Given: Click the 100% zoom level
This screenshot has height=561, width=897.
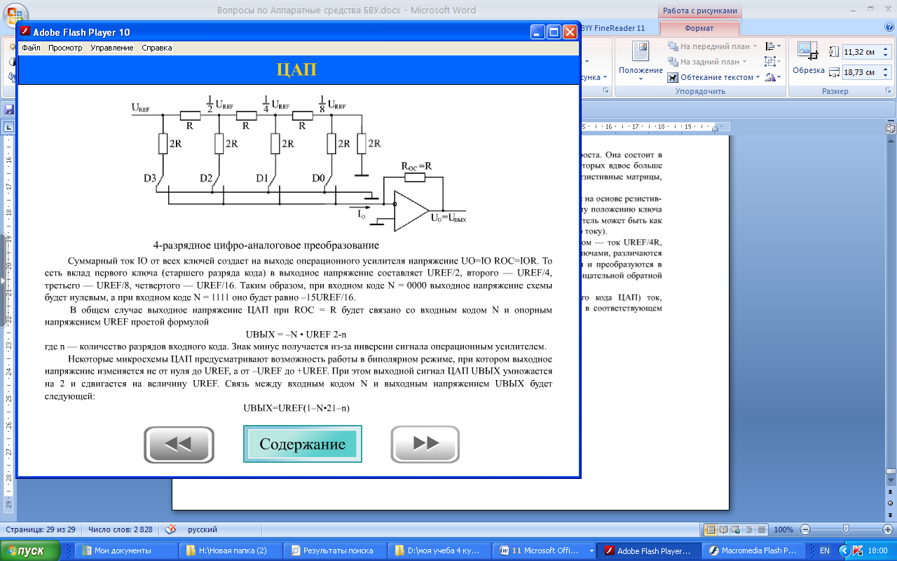Looking at the screenshot, I should click(784, 529).
